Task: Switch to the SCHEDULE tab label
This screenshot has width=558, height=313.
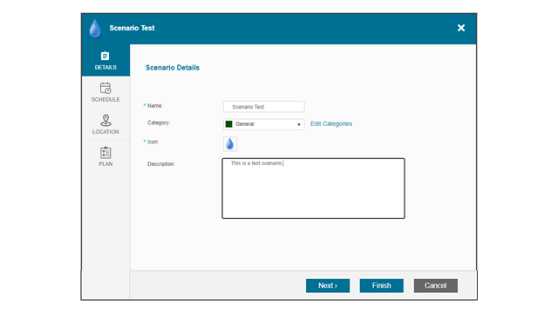Action: coord(105,100)
